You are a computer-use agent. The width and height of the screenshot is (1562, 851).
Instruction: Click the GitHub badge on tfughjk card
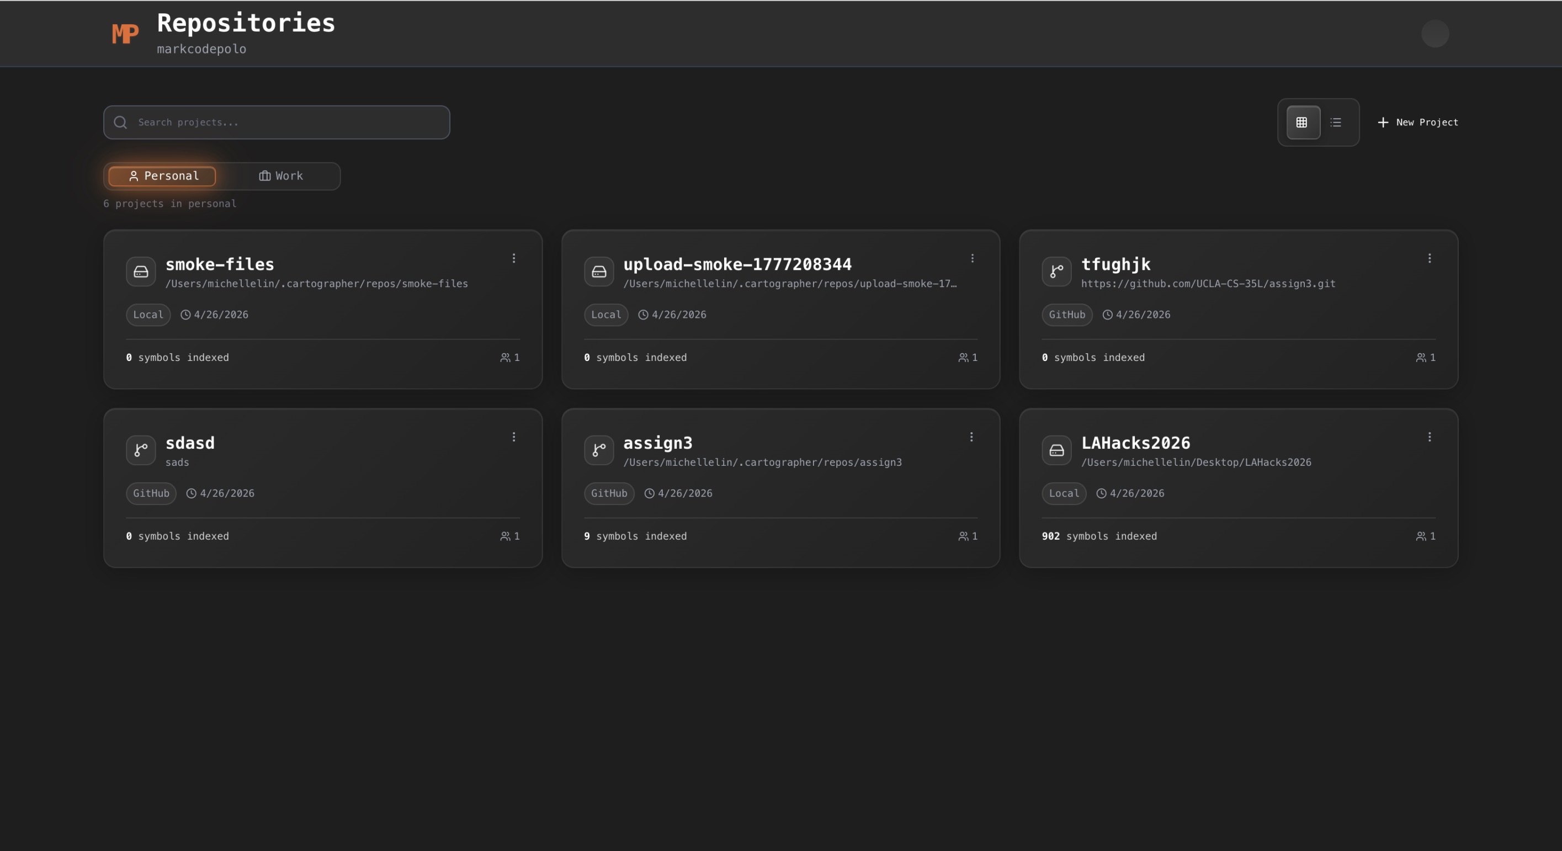tap(1066, 315)
